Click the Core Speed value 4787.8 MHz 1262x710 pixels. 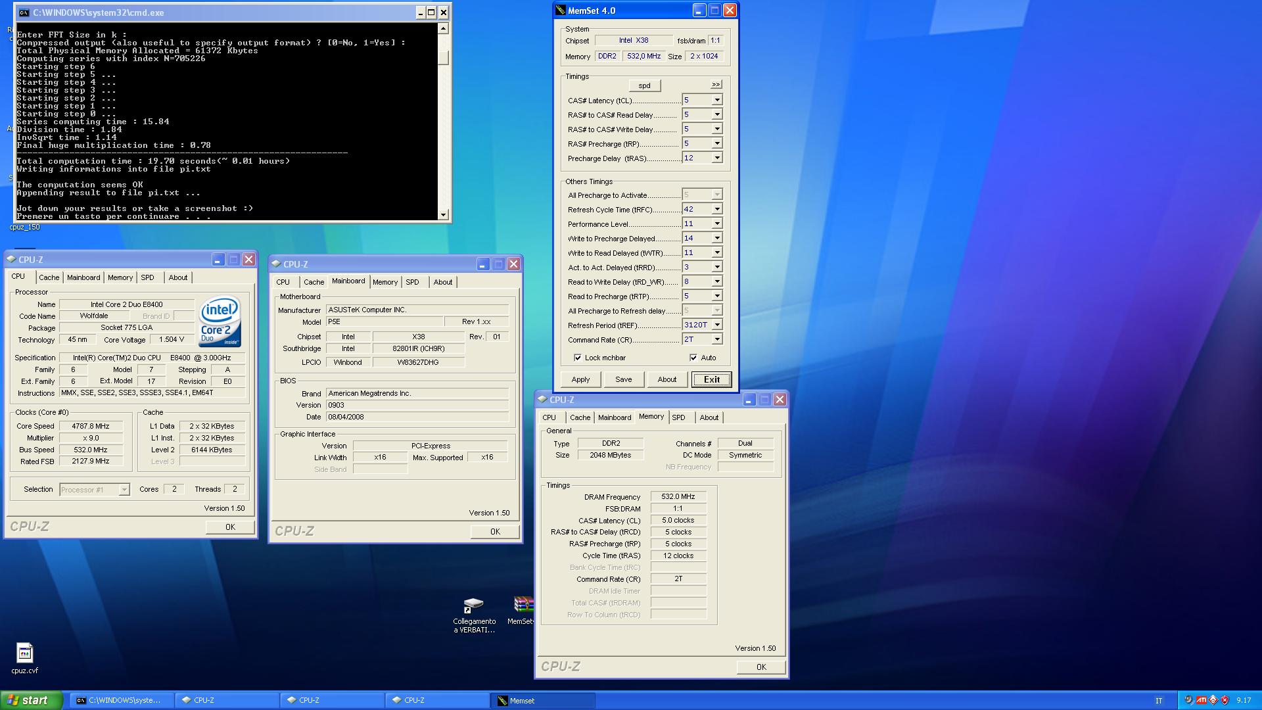click(91, 426)
